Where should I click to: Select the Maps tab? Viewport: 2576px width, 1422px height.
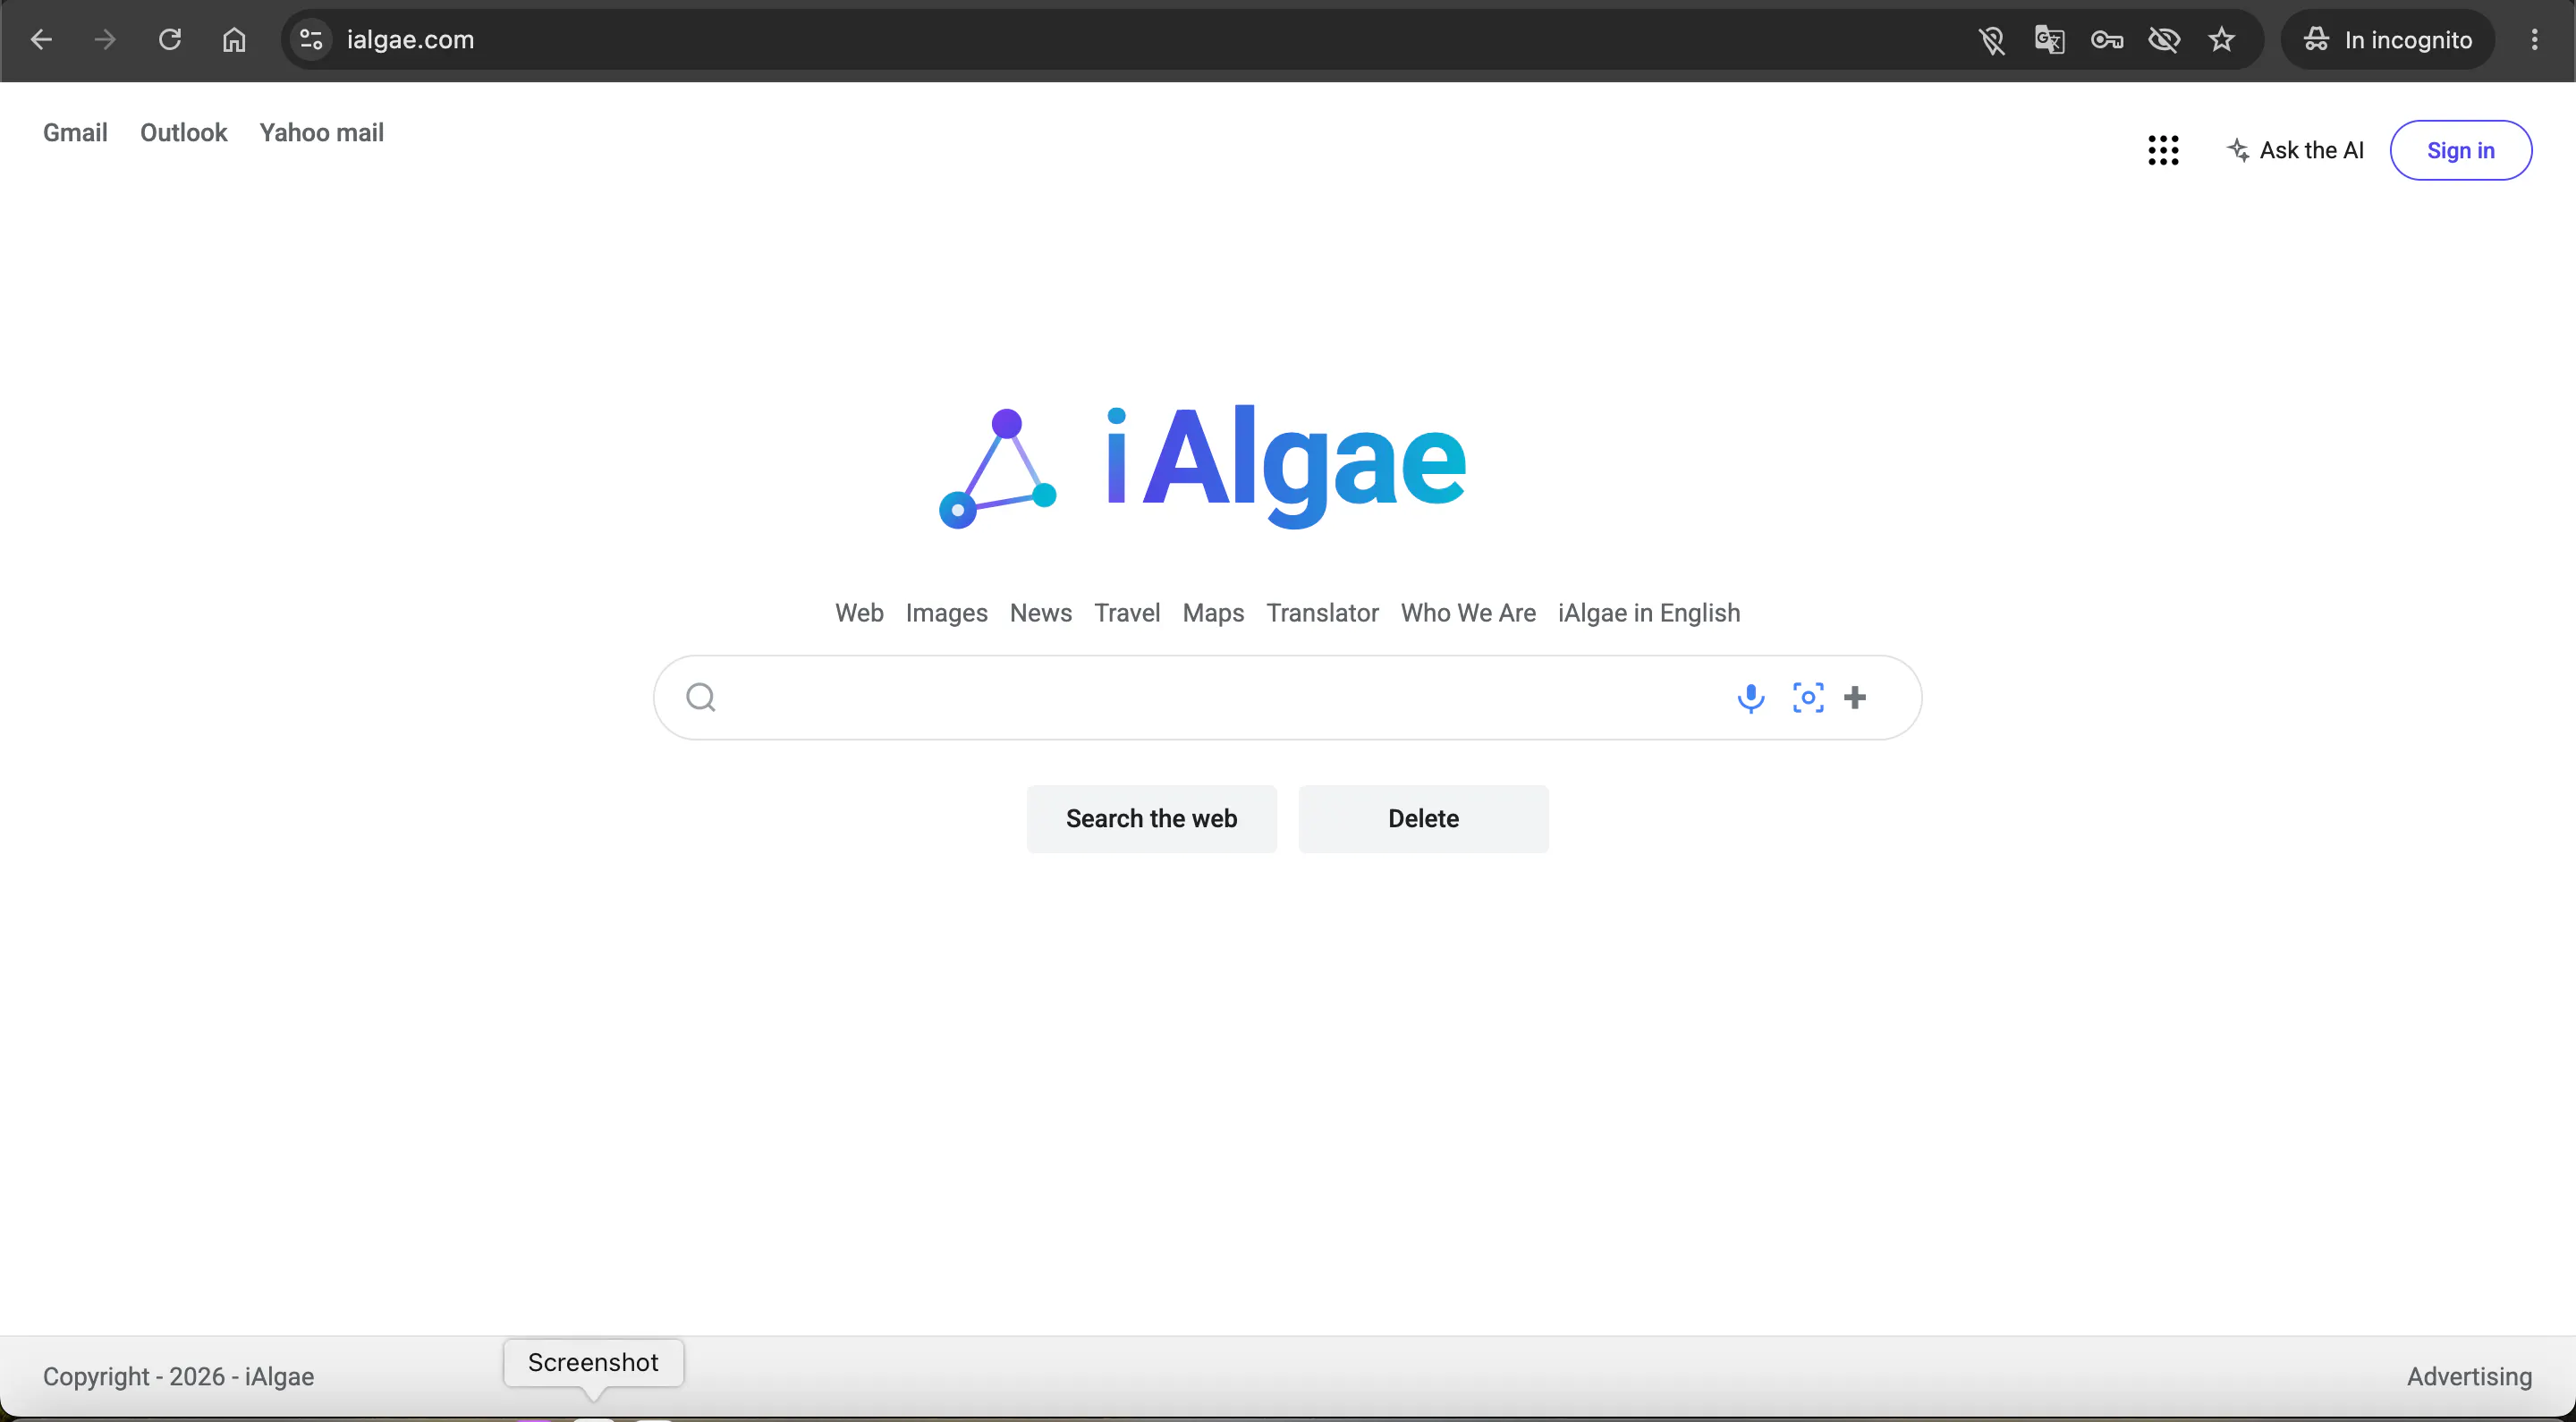point(1213,613)
